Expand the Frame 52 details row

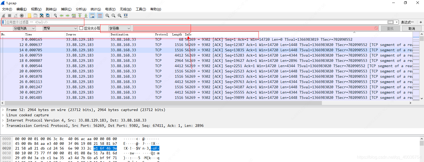coord(3,110)
